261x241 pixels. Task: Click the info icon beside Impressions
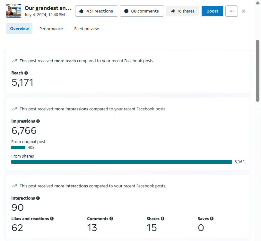click(38, 121)
